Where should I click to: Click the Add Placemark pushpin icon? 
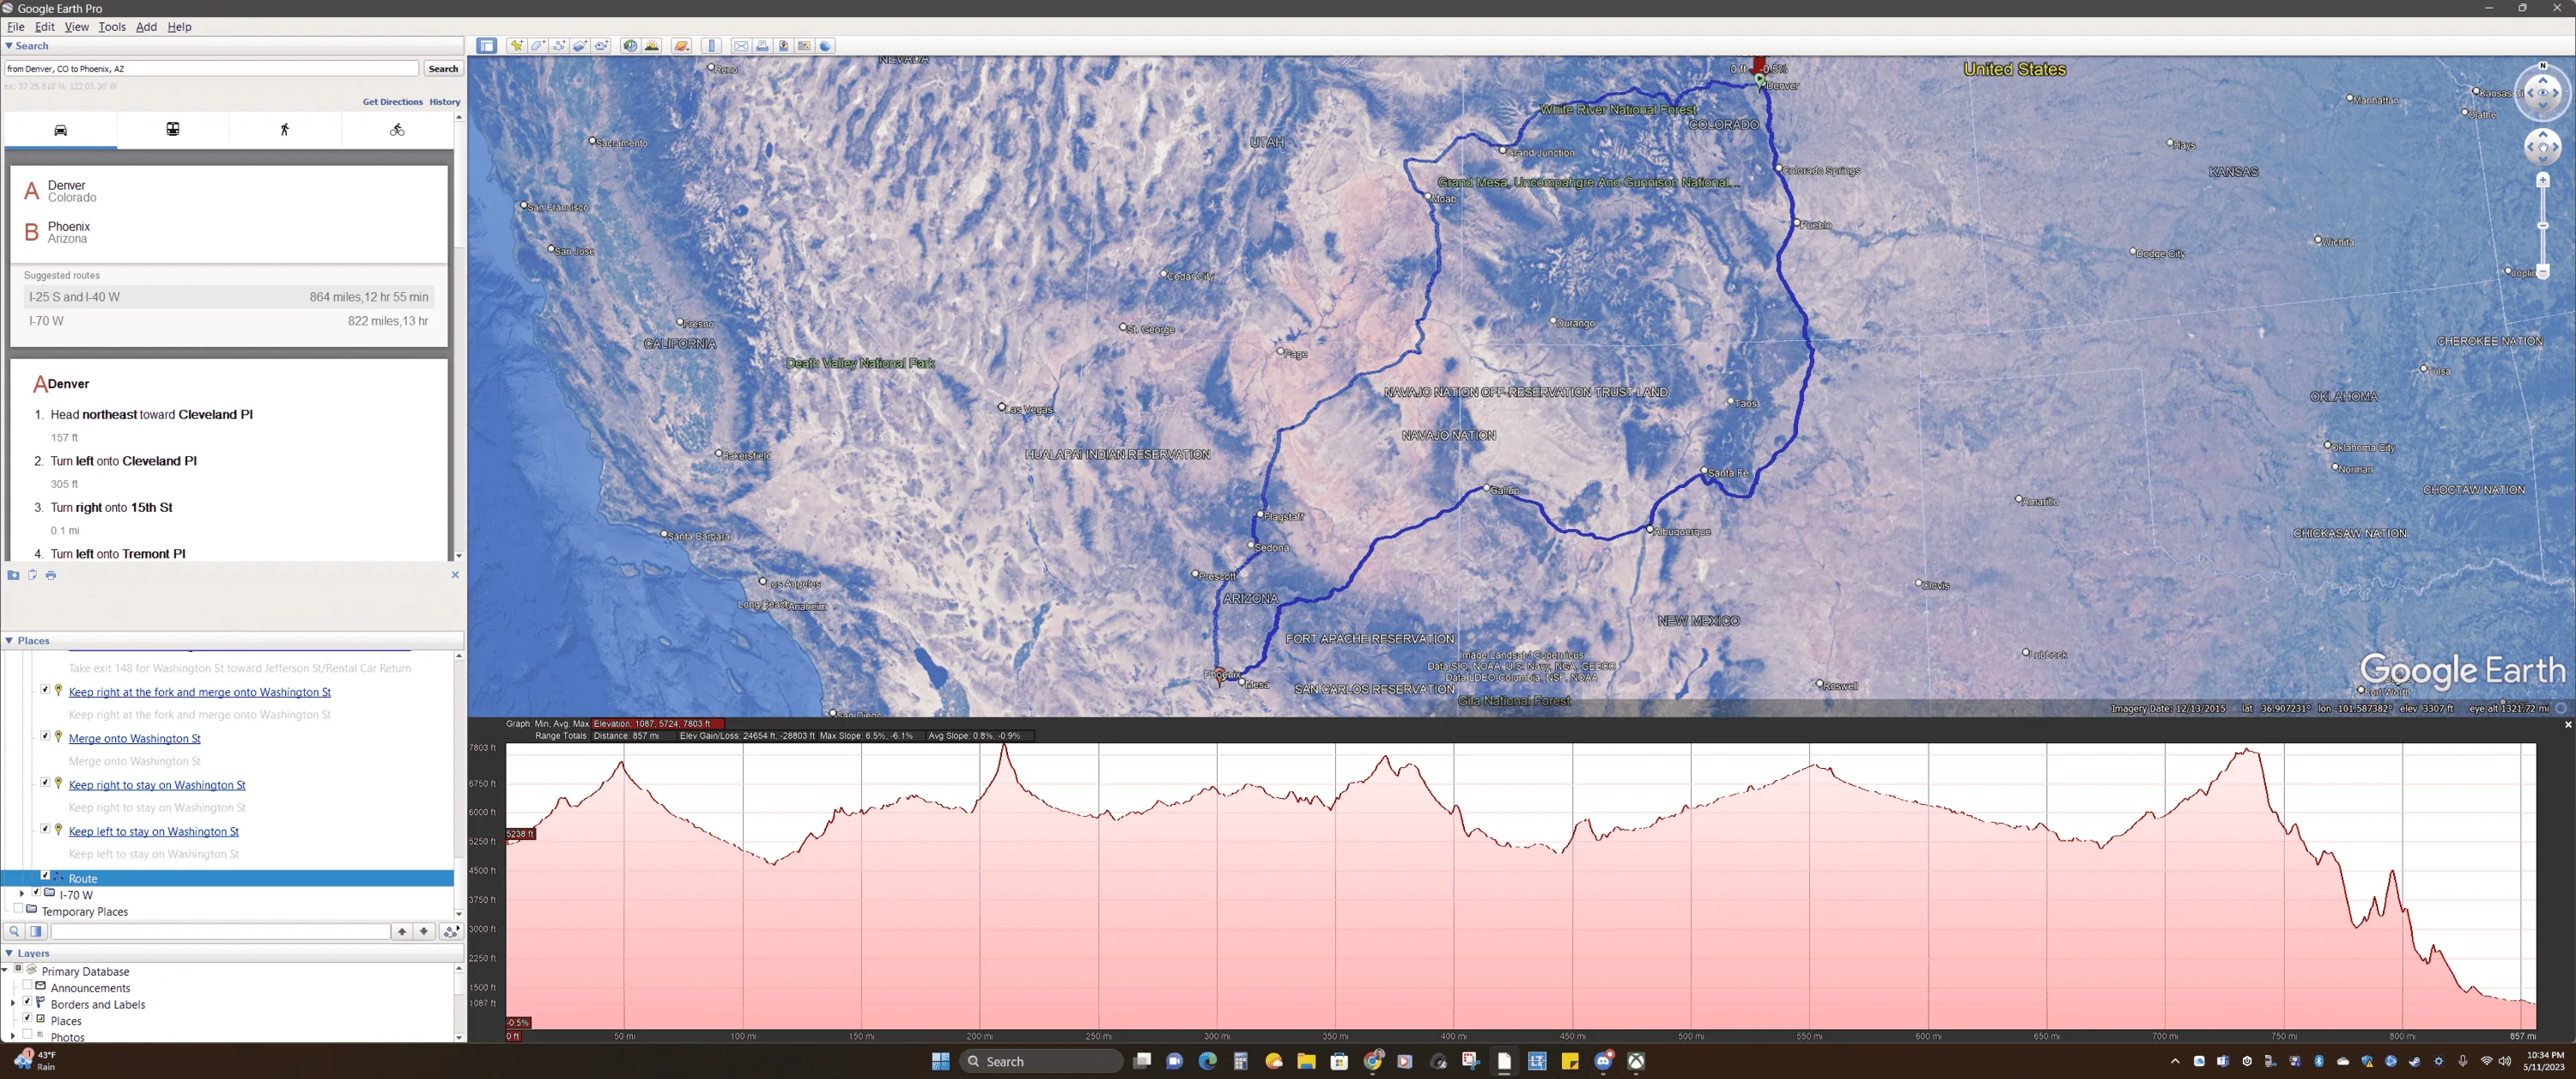(516, 46)
